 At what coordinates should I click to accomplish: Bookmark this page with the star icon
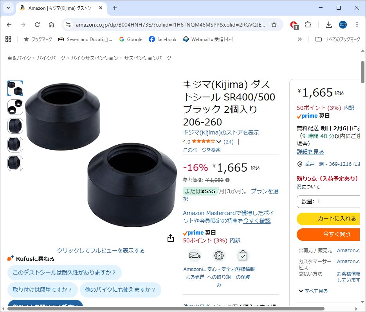274,25
